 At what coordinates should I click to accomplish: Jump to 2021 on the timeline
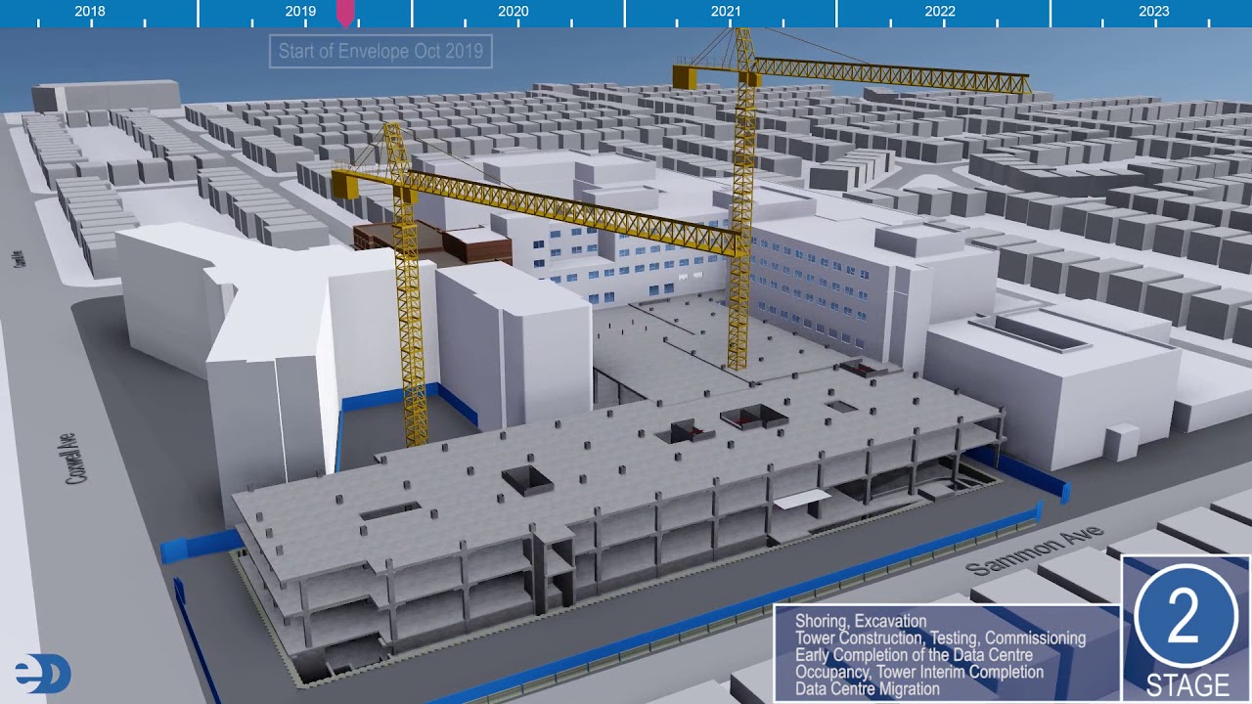(726, 12)
